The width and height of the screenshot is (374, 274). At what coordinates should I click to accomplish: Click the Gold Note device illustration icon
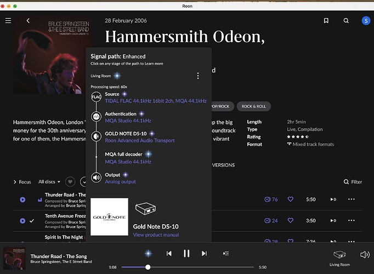tap(145, 209)
